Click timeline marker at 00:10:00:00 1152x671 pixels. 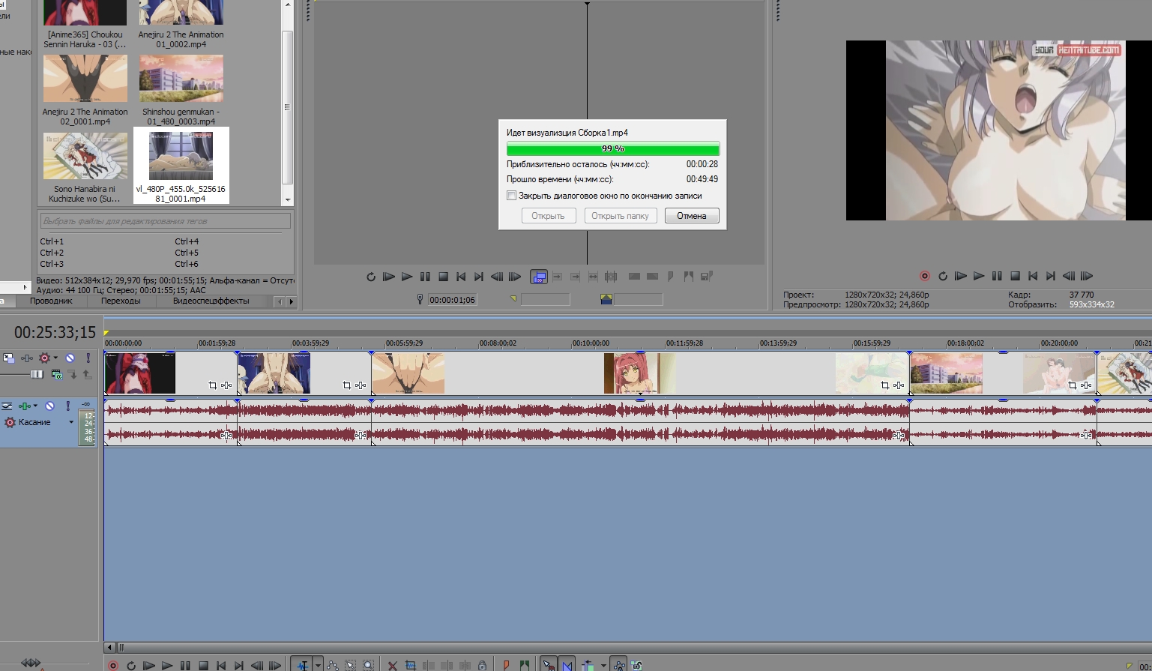(x=591, y=343)
